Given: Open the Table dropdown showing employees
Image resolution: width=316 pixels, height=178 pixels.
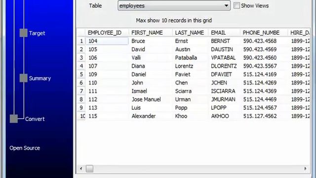Looking at the screenshot, I should pyautogui.click(x=174, y=5).
